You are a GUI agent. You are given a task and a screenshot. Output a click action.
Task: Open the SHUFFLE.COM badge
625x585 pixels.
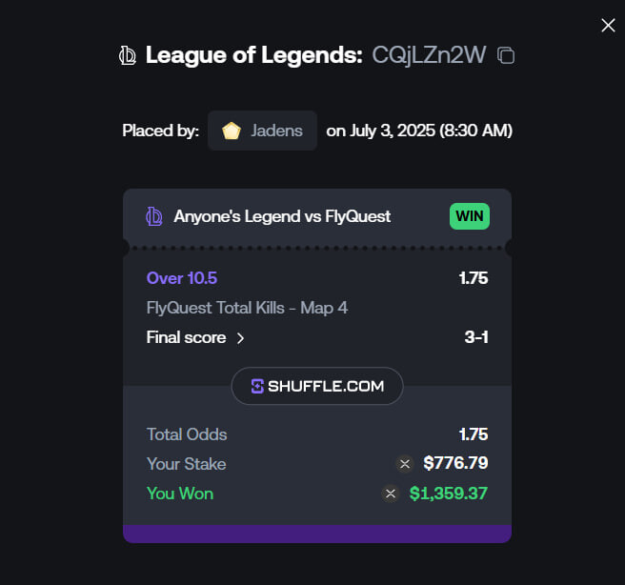click(x=317, y=386)
